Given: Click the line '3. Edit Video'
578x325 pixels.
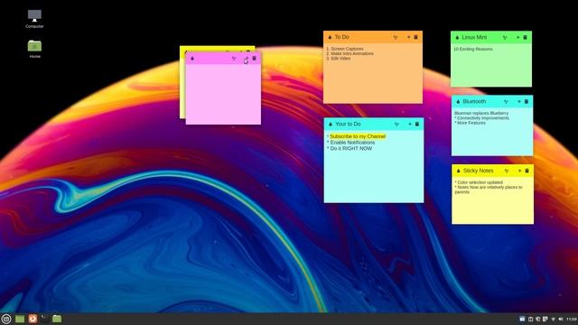Looking at the screenshot, I should tap(339, 58).
